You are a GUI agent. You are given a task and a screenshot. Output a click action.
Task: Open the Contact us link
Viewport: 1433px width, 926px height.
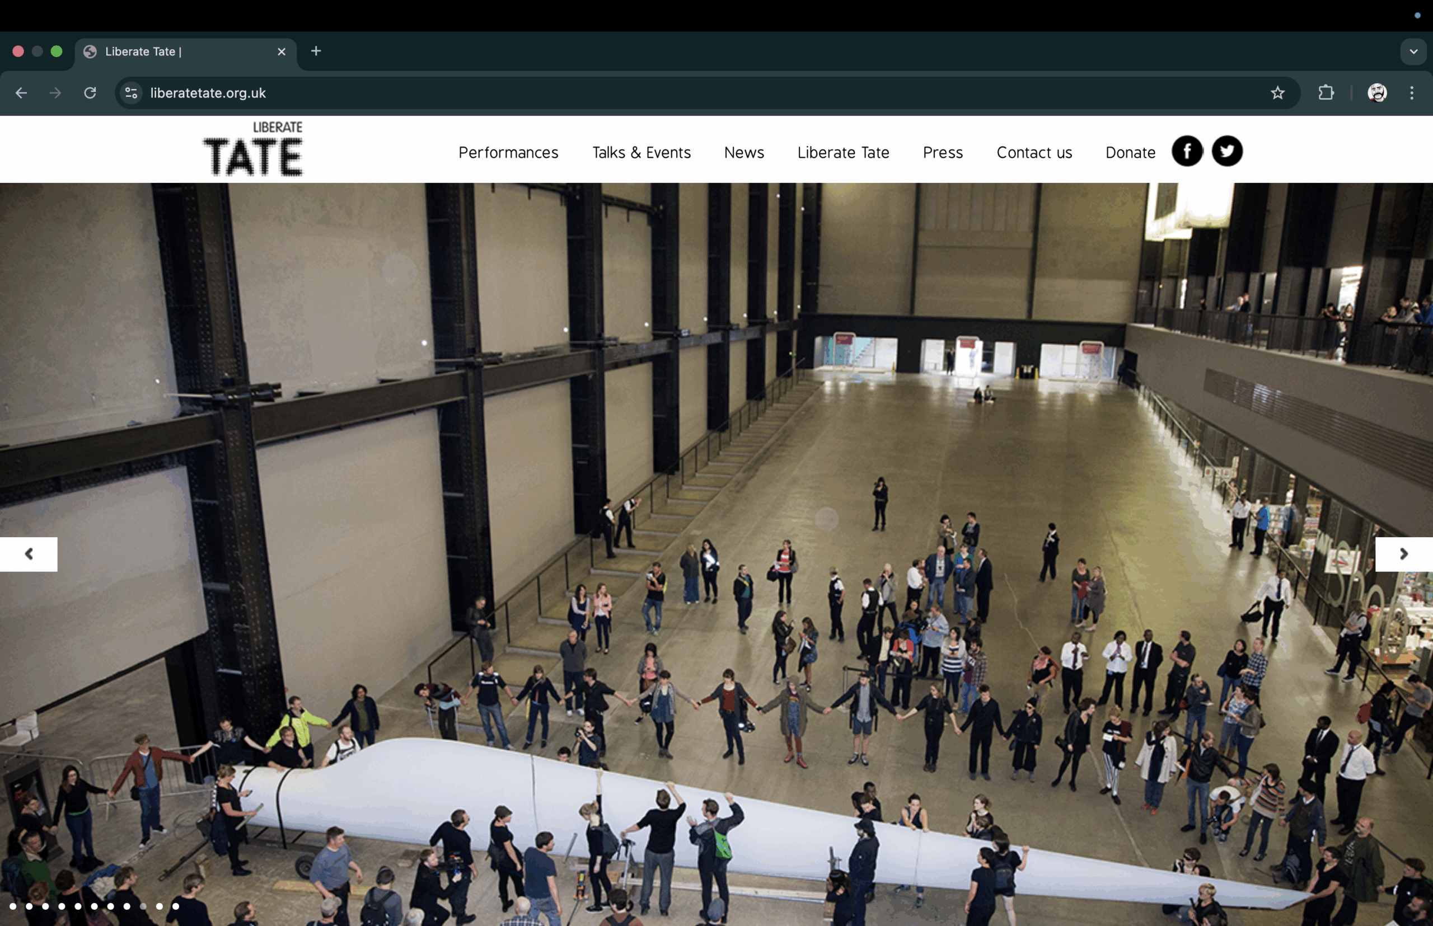[x=1033, y=153]
